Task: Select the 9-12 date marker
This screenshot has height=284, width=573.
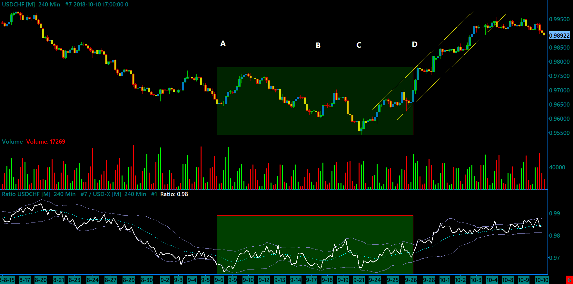Action: pyautogui.click(x=264, y=280)
